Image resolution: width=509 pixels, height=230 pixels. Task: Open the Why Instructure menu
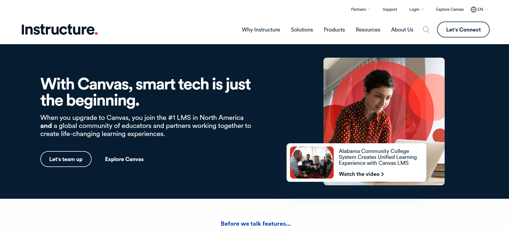[x=261, y=30]
